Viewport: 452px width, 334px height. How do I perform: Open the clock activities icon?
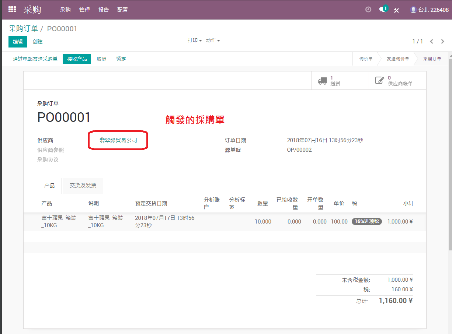click(x=368, y=10)
